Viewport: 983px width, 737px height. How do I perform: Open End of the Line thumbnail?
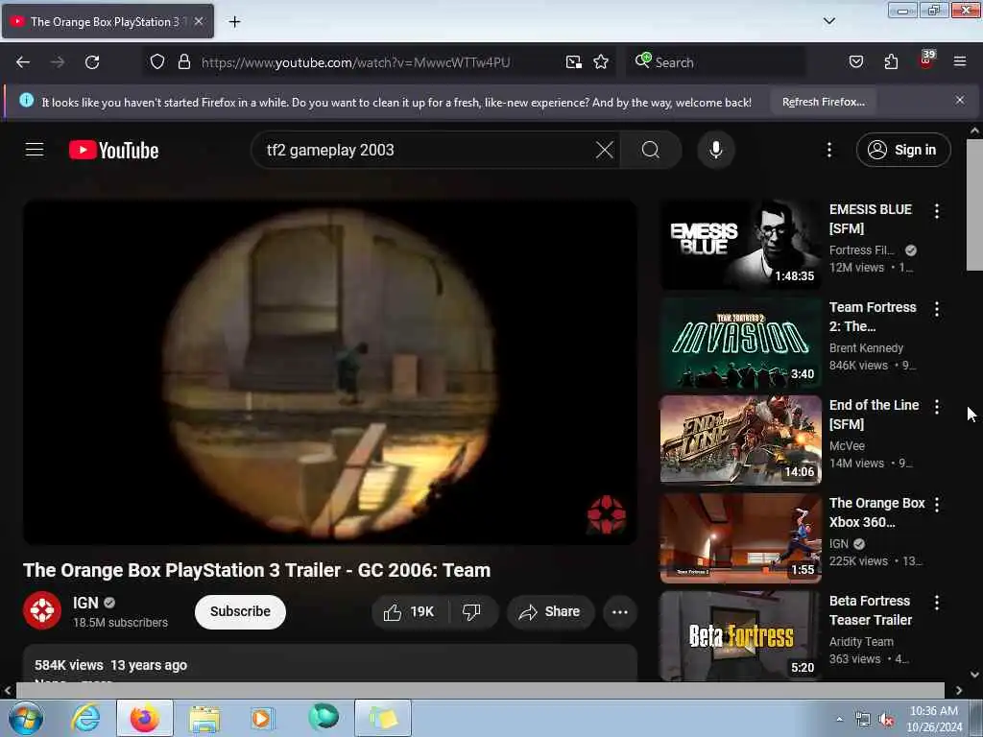[740, 440]
